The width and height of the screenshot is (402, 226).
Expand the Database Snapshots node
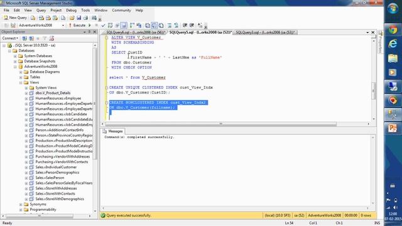(15, 62)
